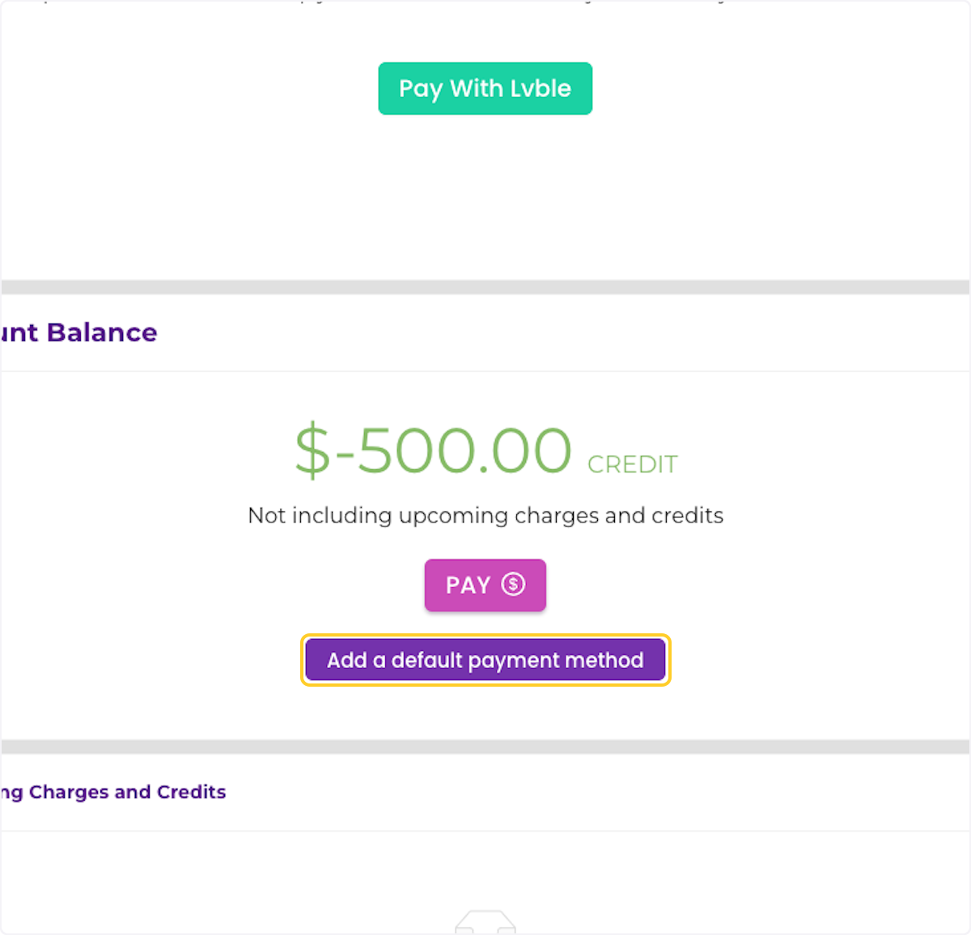Select the green CREDIT label icon area
The height and width of the screenshot is (935, 971).
[632, 464]
